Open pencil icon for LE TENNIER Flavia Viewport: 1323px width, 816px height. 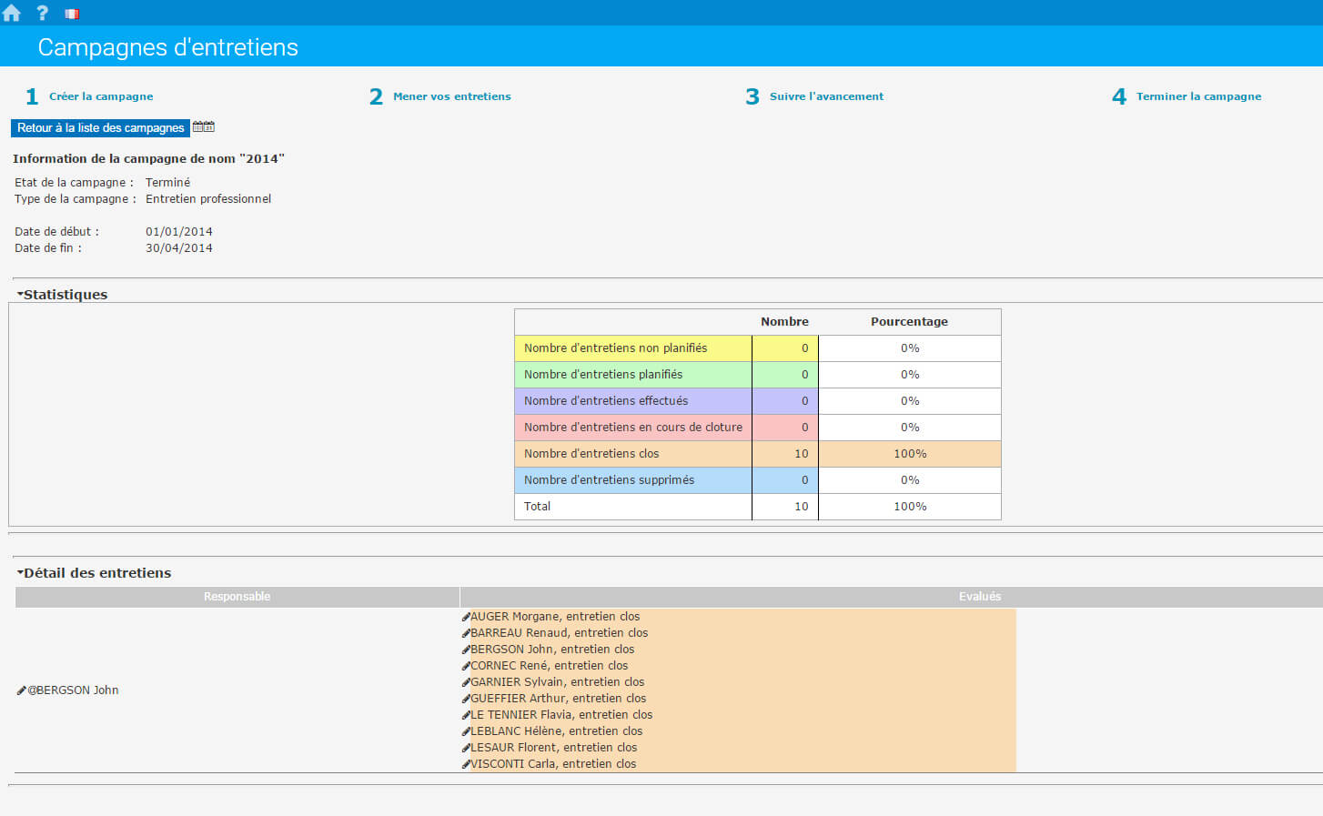click(x=466, y=715)
